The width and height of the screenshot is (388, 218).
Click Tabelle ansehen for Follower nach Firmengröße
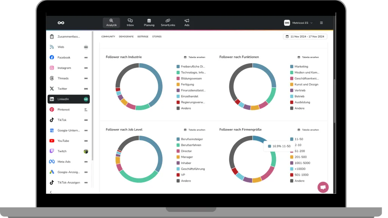(x=308, y=130)
